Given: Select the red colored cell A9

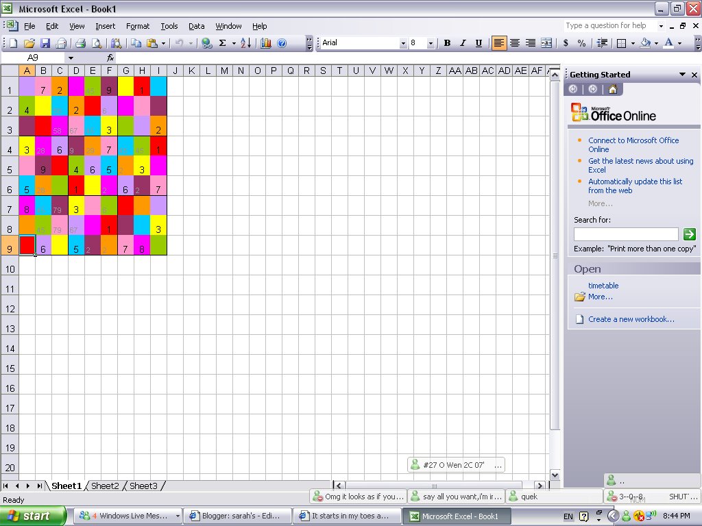Looking at the screenshot, I should point(27,245).
